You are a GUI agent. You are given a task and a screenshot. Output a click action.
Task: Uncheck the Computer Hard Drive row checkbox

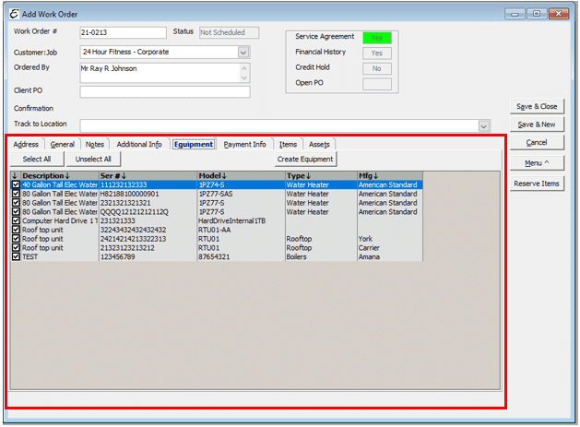coord(16,220)
